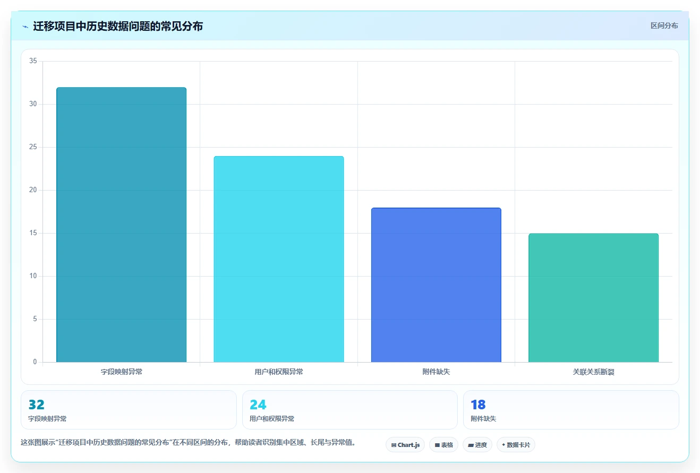The width and height of the screenshot is (700, 473).
Task: Click the 附件缺失 x-axis label
Action: pos(436,372)
